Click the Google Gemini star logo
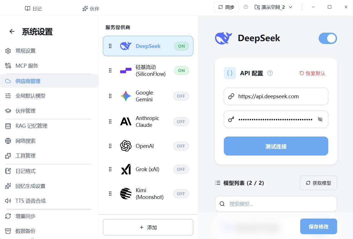353x239 pixels. [126, 96]
